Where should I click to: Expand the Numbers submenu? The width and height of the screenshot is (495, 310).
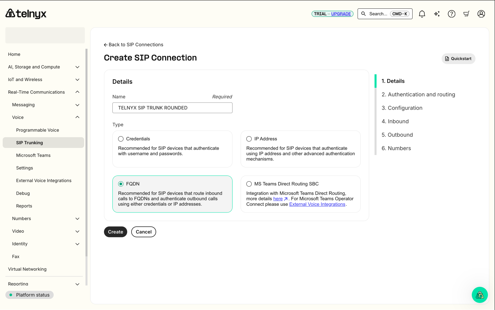tap(77, 219)
